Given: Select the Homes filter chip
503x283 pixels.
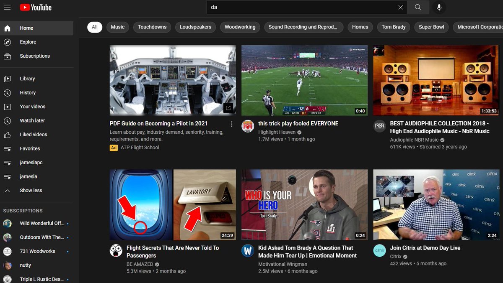Looking at the screenshot, I should pos(360,27).
